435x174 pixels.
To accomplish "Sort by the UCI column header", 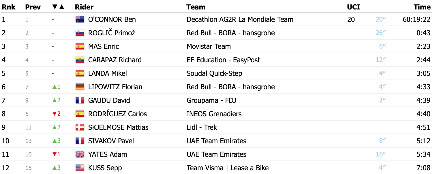I will pos(353,7).
